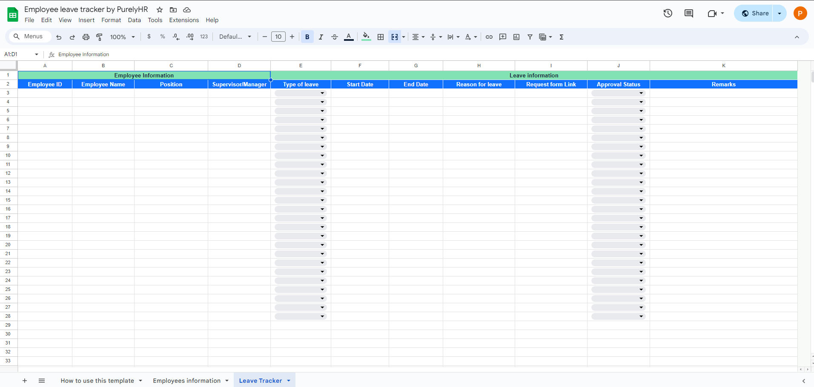Open the functions (Σ) menu icon
Screen dimensions: 814x387
tap(561, 37)
